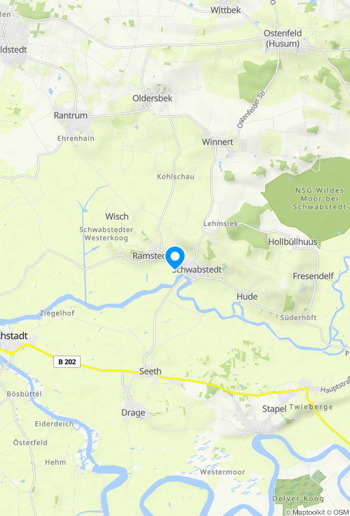
Task: Click the Hollbüllhuus label
Action: tap(293, 242)
